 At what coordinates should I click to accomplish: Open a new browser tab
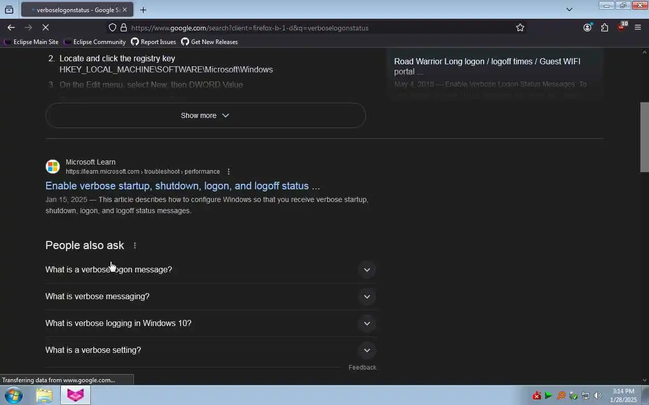click(143, 10)
